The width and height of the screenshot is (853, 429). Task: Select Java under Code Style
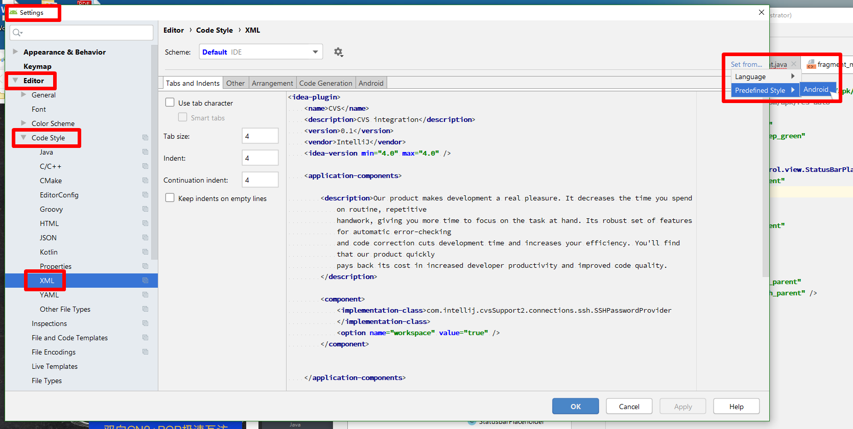click(46, 152)
